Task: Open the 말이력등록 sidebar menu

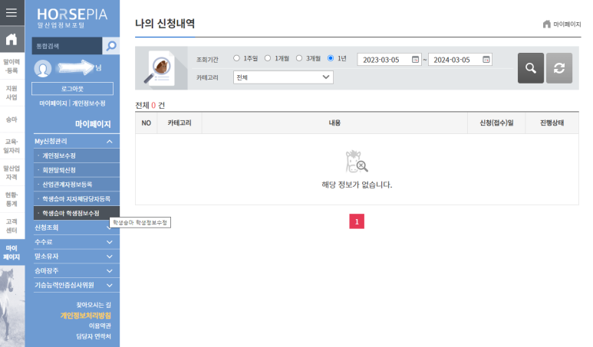Action: click(12, 66)
